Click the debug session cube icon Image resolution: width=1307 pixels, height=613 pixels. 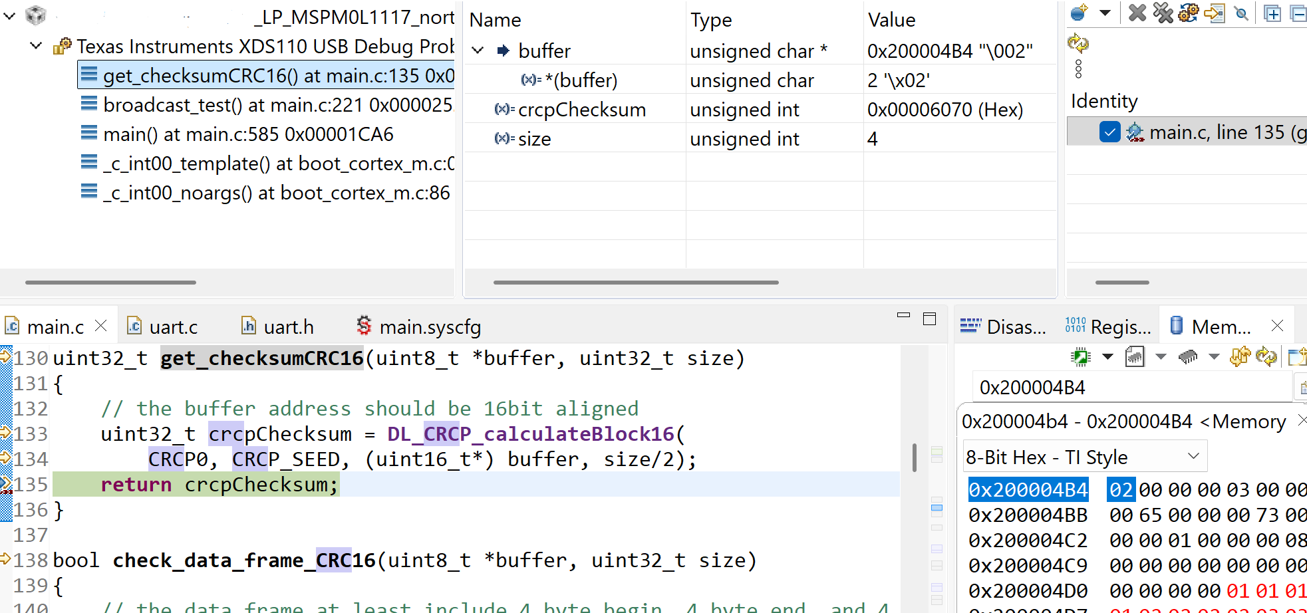[x=35, y=15]
